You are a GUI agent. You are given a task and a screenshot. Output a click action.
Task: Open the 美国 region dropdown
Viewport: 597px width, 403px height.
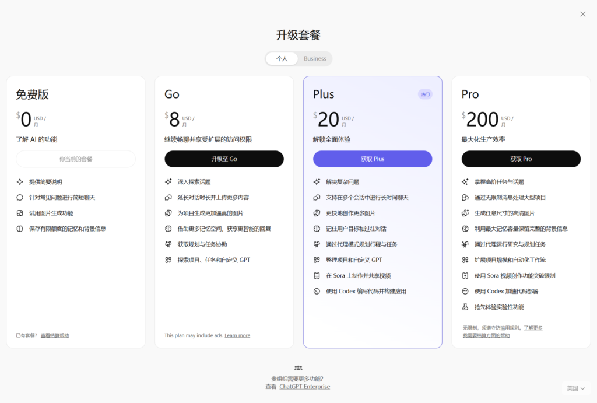(x=576, y=388)
